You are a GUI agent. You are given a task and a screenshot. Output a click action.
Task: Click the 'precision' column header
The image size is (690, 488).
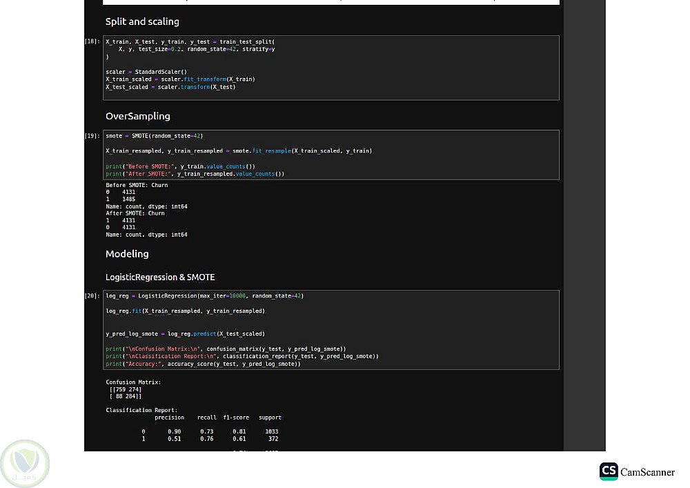click(x=170, y=418)
